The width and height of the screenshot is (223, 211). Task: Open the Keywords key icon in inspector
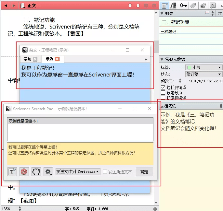point(183,6)
